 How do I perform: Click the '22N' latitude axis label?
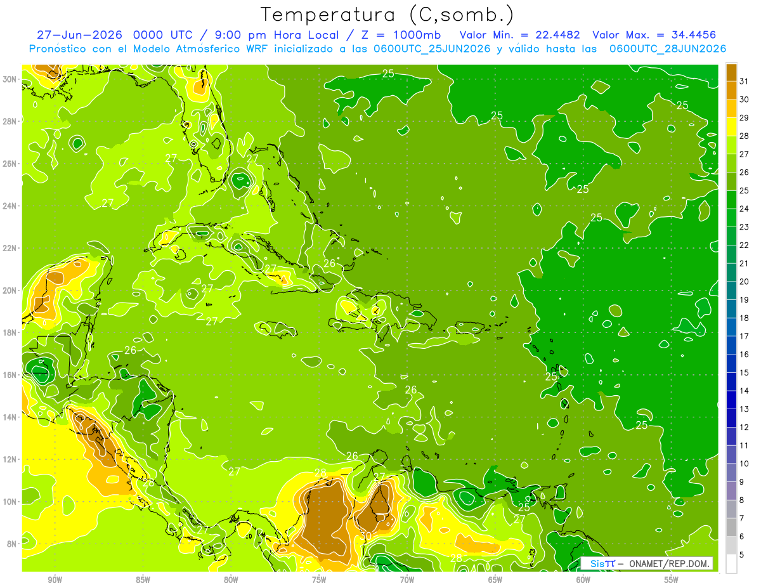point(10,248)
